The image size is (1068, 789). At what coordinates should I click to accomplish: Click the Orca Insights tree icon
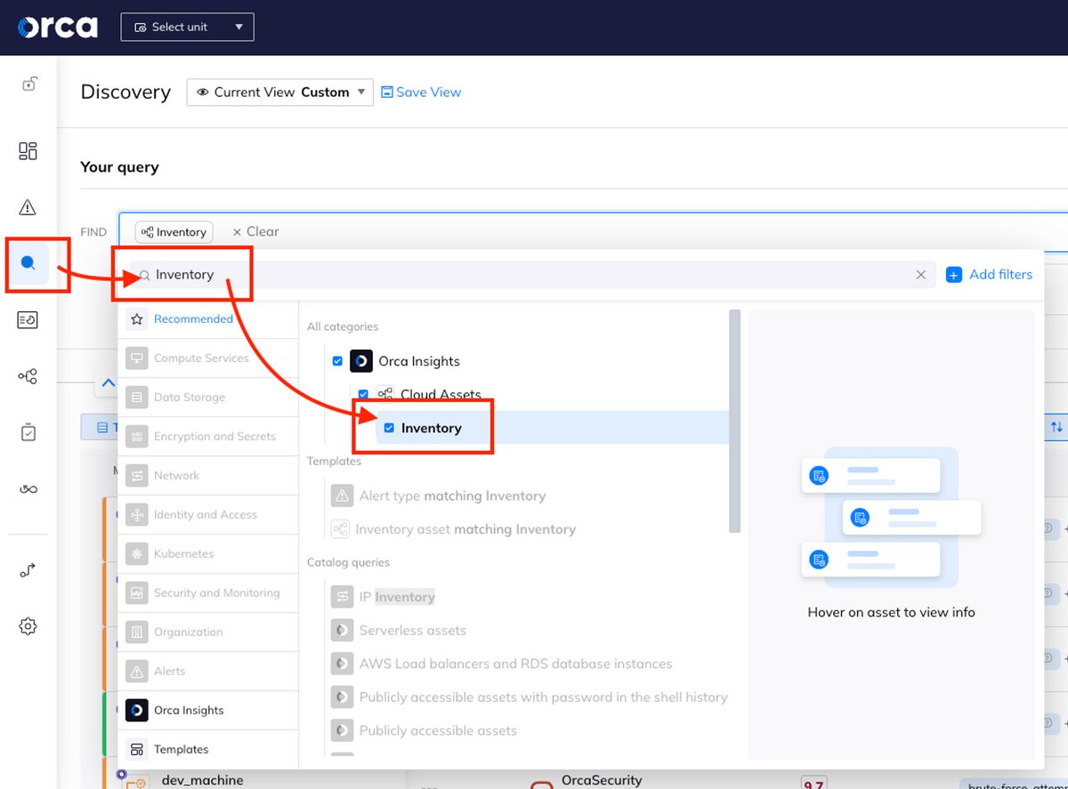click(361, 361)
